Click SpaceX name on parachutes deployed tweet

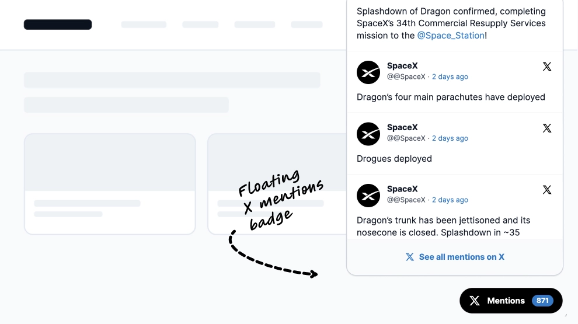pos(402,66)
